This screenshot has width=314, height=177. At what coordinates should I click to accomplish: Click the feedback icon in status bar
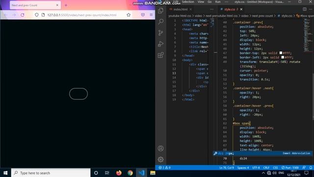pos(304,168)
